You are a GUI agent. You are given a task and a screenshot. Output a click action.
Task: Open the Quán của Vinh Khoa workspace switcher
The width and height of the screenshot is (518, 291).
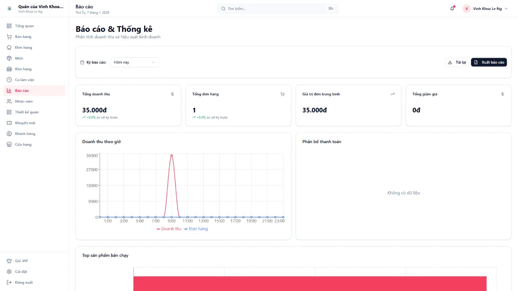35,8
